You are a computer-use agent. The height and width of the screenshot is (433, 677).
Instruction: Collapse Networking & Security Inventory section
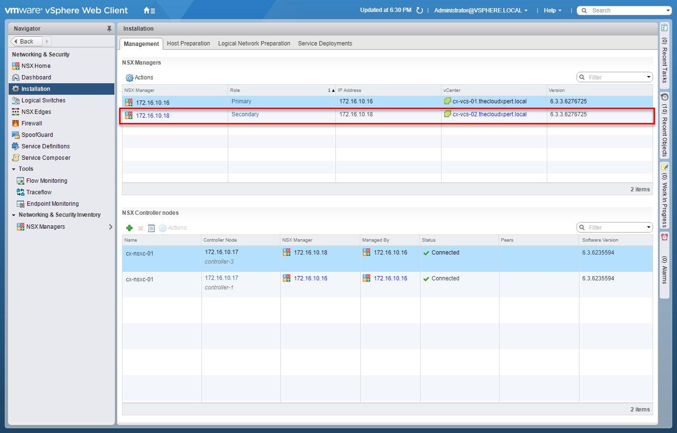pyautogui.click(x=14, y=215)
